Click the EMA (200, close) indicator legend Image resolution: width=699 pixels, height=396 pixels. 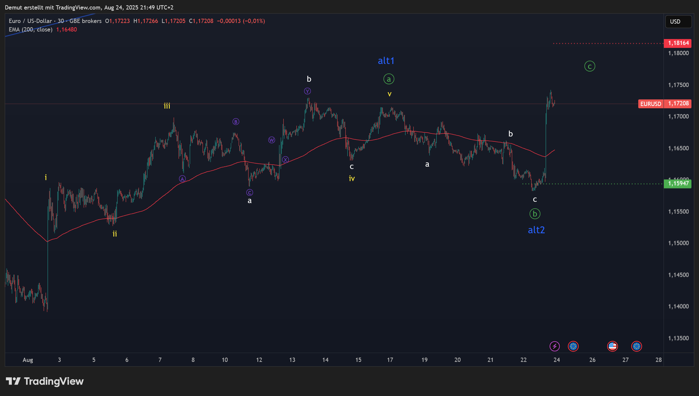click(31, 30)
